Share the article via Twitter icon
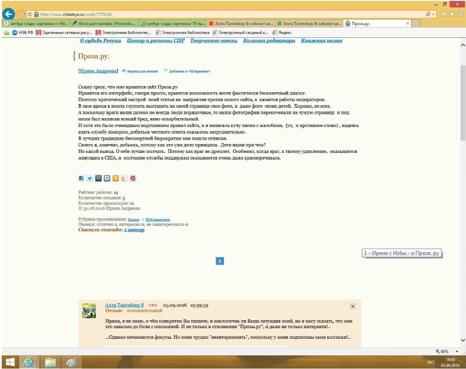The height and width of the screenshot is (369, 466). 90,178
